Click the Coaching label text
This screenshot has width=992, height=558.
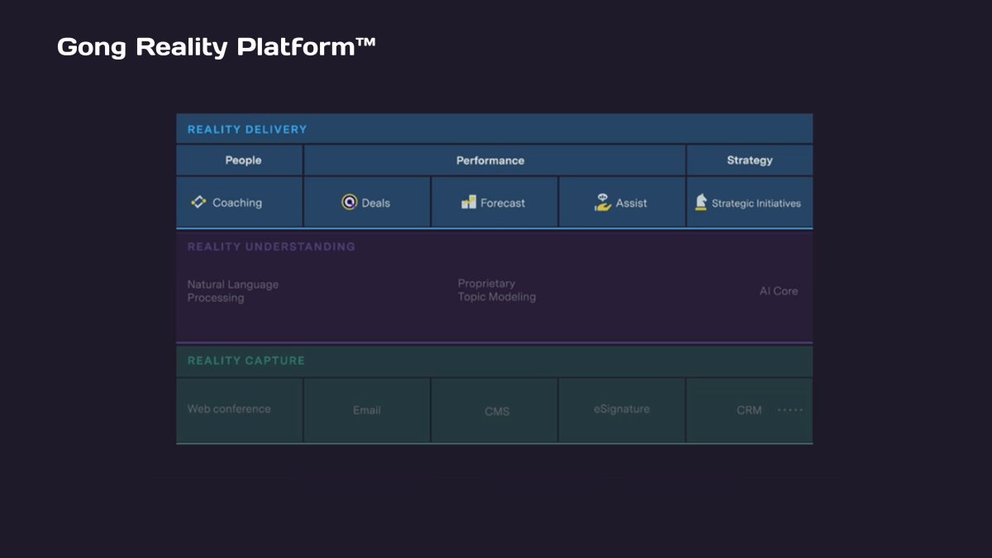click(x=237, y=203)
